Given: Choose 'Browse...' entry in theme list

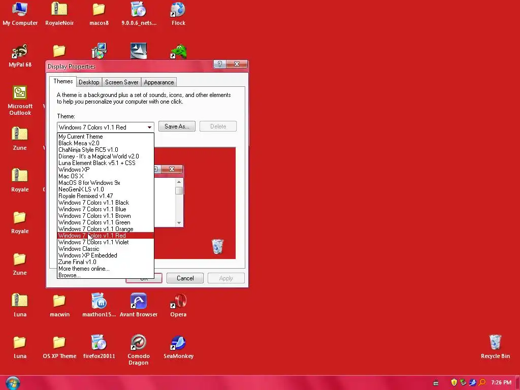Looking at the screenshot, I should coord(106,275).
